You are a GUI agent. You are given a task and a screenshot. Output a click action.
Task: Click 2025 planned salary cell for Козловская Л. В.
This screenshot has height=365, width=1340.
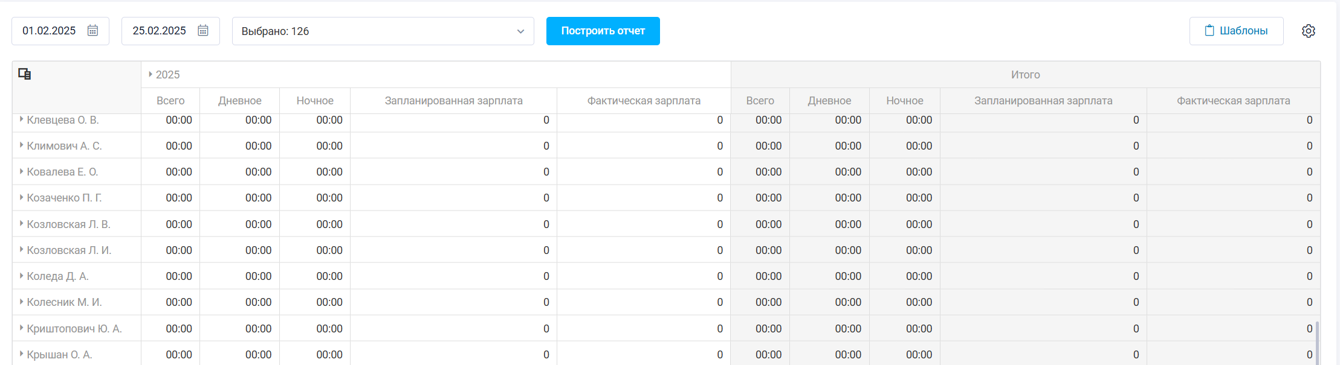pos(454,224)
